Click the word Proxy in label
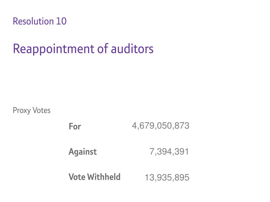Image resolution: width=270 pixels, height=202 pixels. 22,111
